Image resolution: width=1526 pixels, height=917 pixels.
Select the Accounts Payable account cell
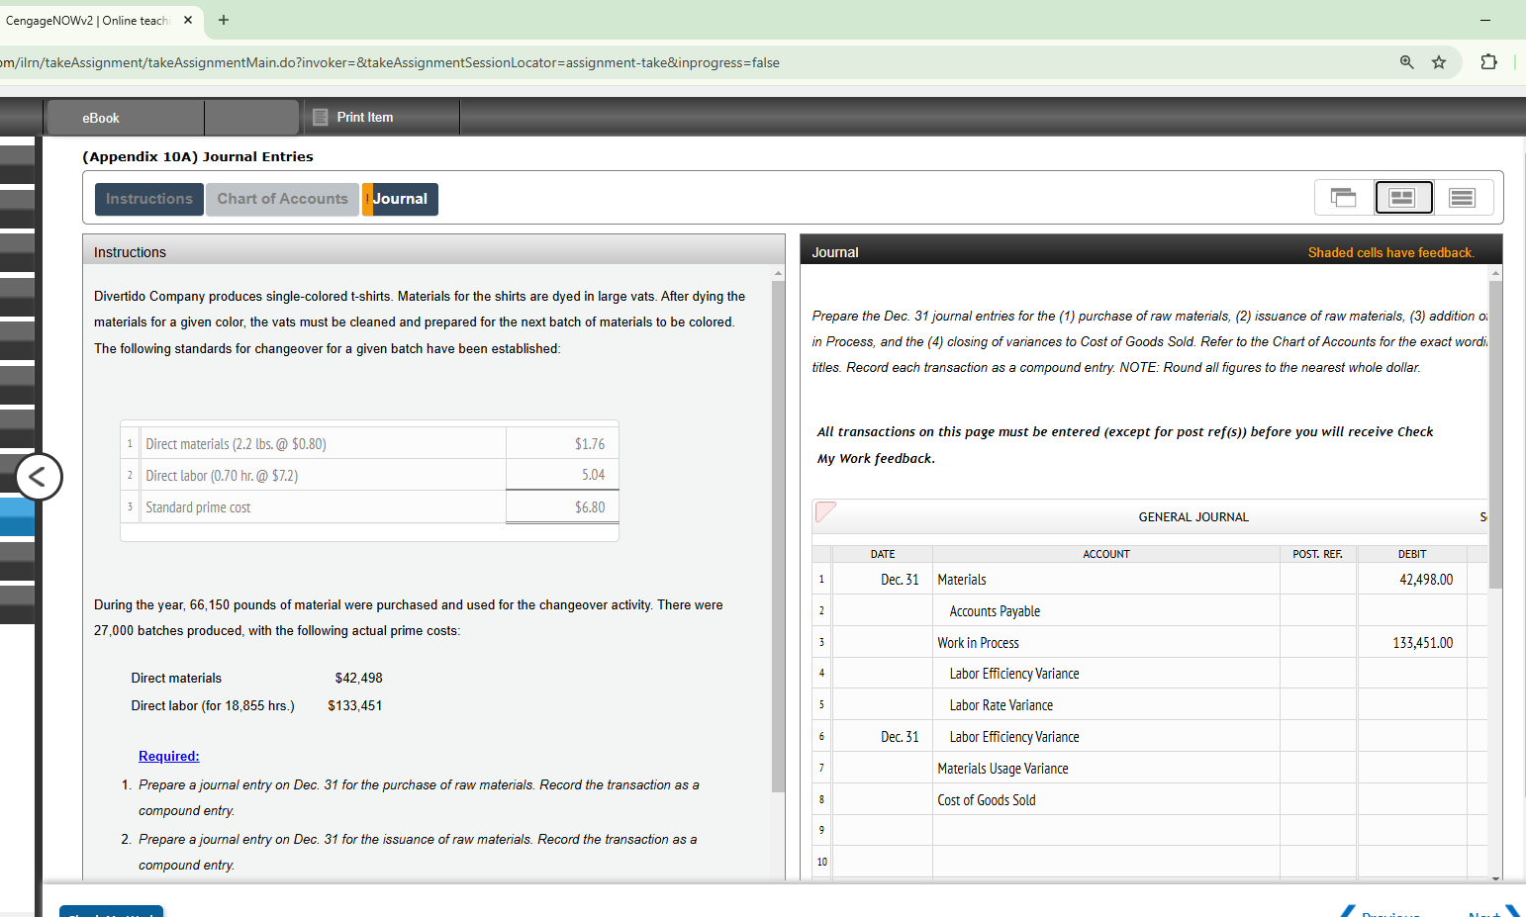(1106, 611)
